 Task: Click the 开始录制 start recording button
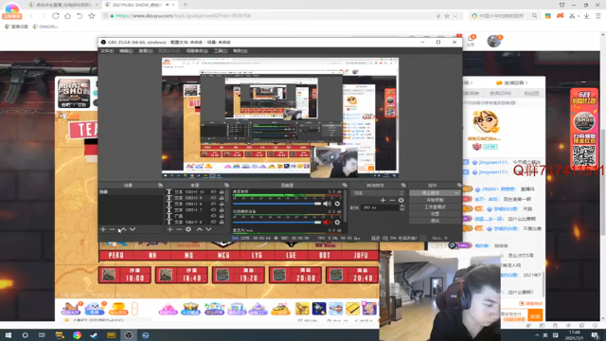pyautogui.click(x=435, y=200)
